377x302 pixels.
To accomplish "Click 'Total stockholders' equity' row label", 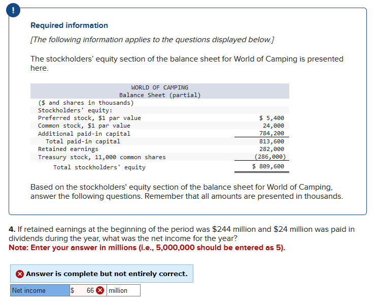I will coord(99,167).
